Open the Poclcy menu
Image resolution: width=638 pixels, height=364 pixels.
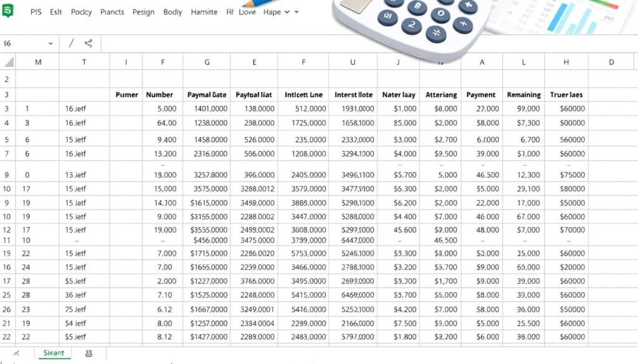tap(82, 12)
